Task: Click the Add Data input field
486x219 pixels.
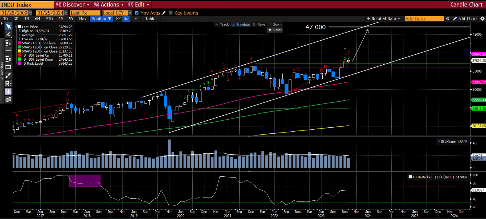Action: coord(424,19)
